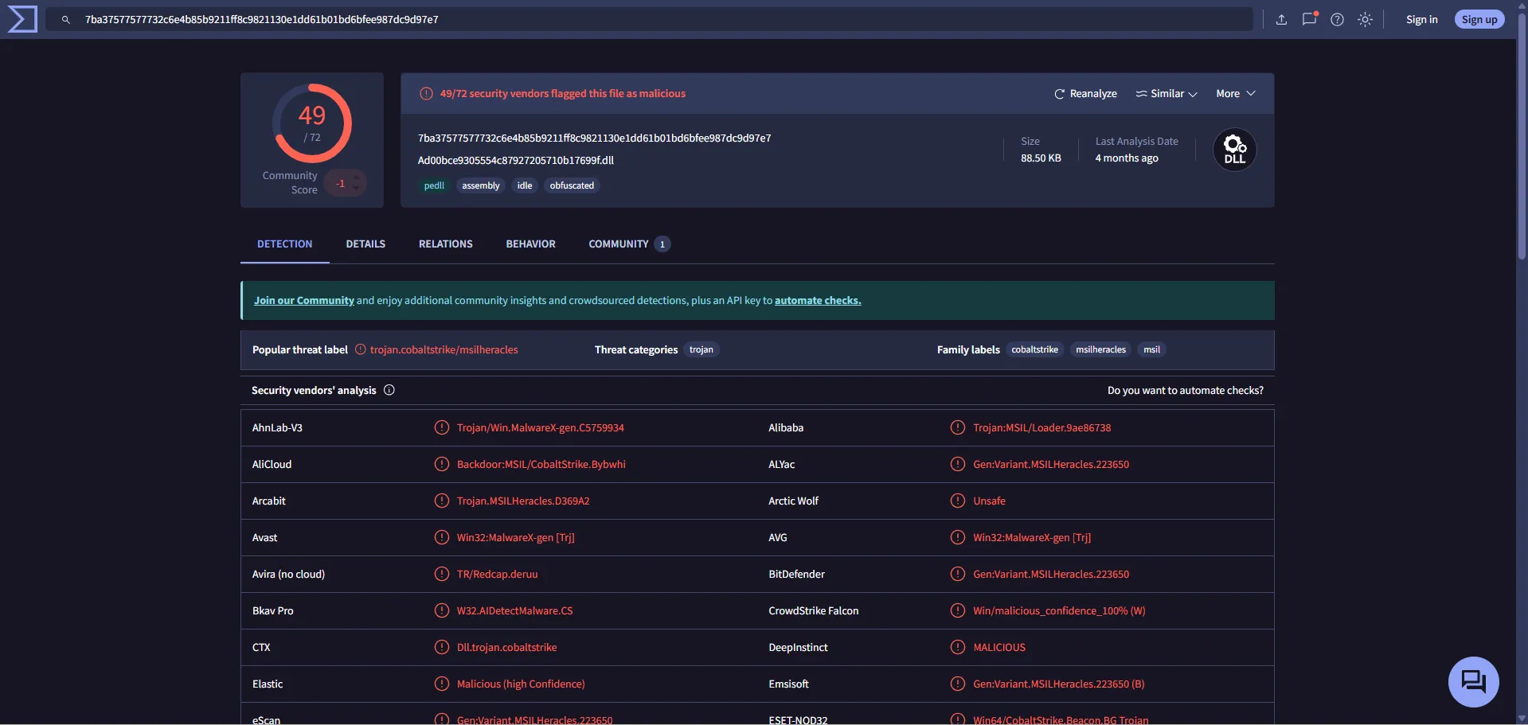Click the DLL file type icon
The image size is (1528, 725).
pyautogui.click(x=1234, y=150)
